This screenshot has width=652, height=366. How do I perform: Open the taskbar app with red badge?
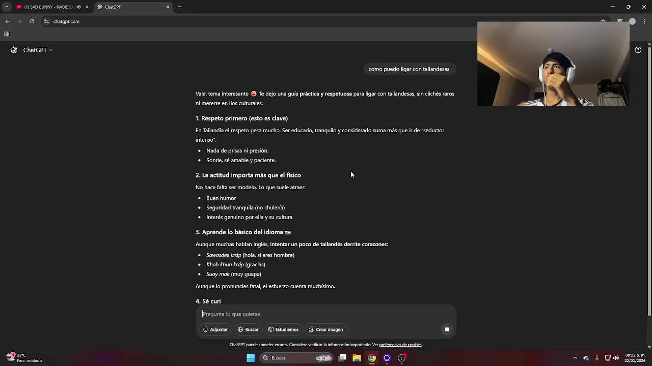click(x=402, y=358)
